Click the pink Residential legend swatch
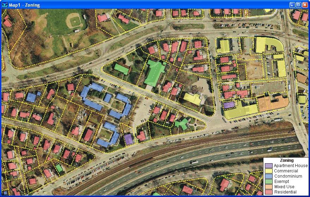310x197 pixels. 269,192
